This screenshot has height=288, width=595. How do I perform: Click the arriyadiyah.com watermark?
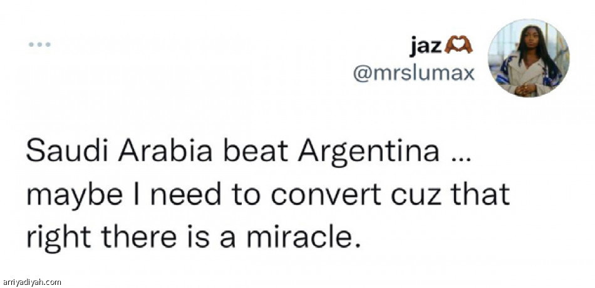pos(31,282)
